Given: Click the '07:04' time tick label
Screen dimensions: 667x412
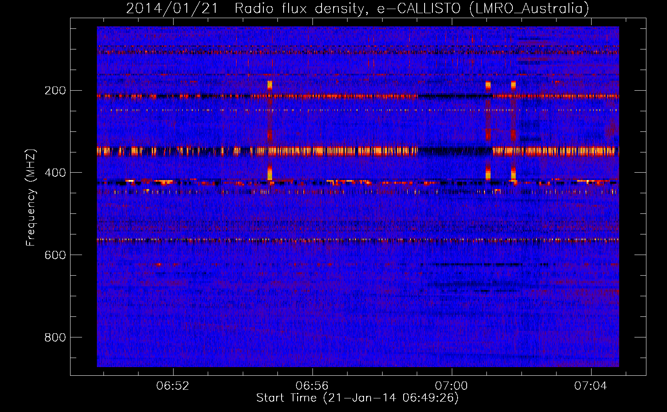Looking at the screenshot, I should pyautogui.click(x=591, y=386).
